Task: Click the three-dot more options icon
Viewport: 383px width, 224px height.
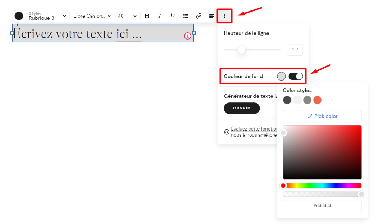Action: (224, 16)
